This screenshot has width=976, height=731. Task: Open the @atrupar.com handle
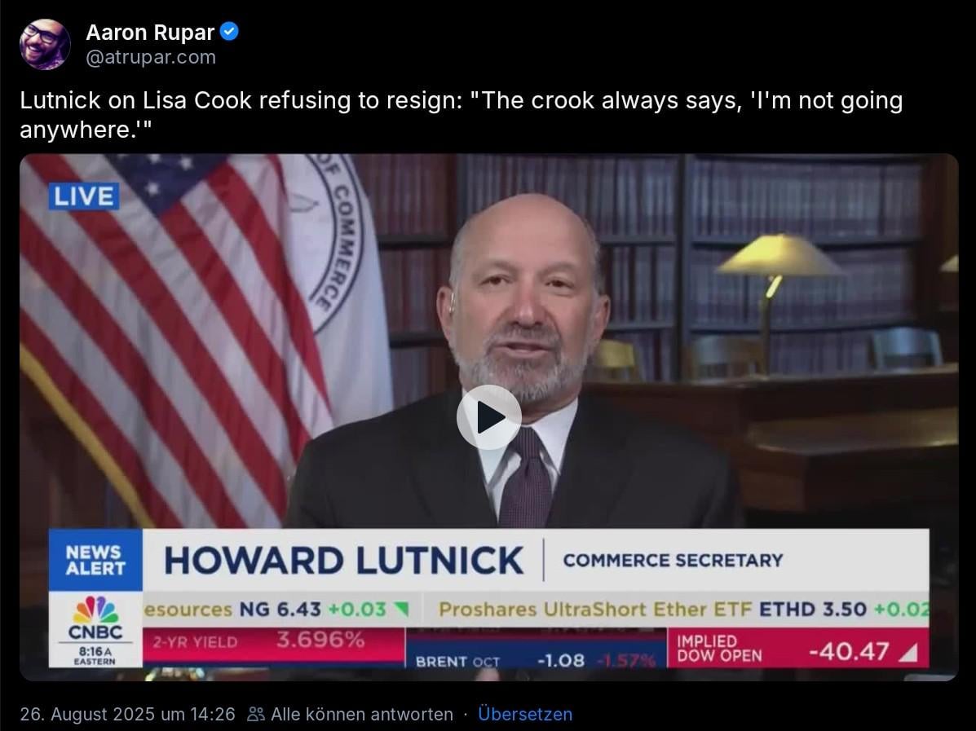[x=151, y=57]
